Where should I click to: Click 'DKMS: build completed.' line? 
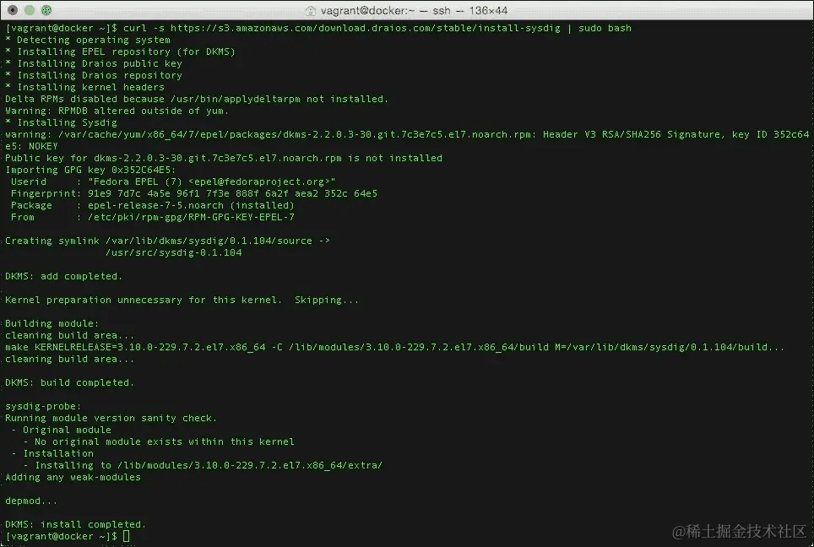pyautogui.click(x=69, y=382)
